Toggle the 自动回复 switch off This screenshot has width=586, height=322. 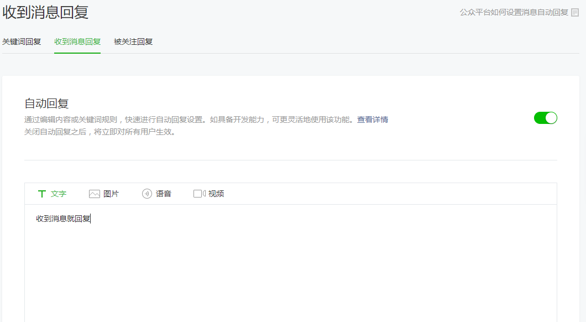545,118
